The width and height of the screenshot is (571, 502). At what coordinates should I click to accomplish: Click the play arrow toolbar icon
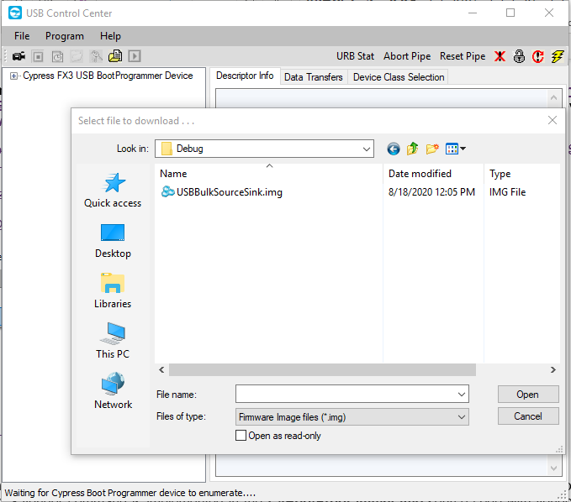coord(135,56)
